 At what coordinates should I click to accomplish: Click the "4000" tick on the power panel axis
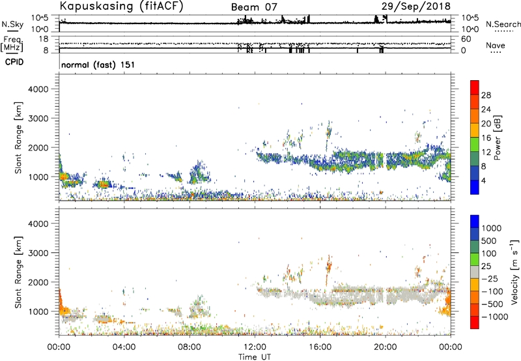coord(38,89)
